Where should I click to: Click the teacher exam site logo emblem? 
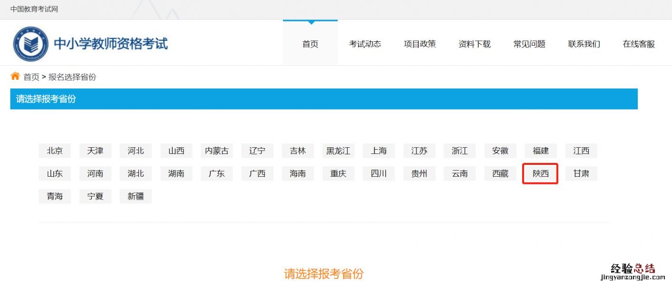tap(31, 44)
